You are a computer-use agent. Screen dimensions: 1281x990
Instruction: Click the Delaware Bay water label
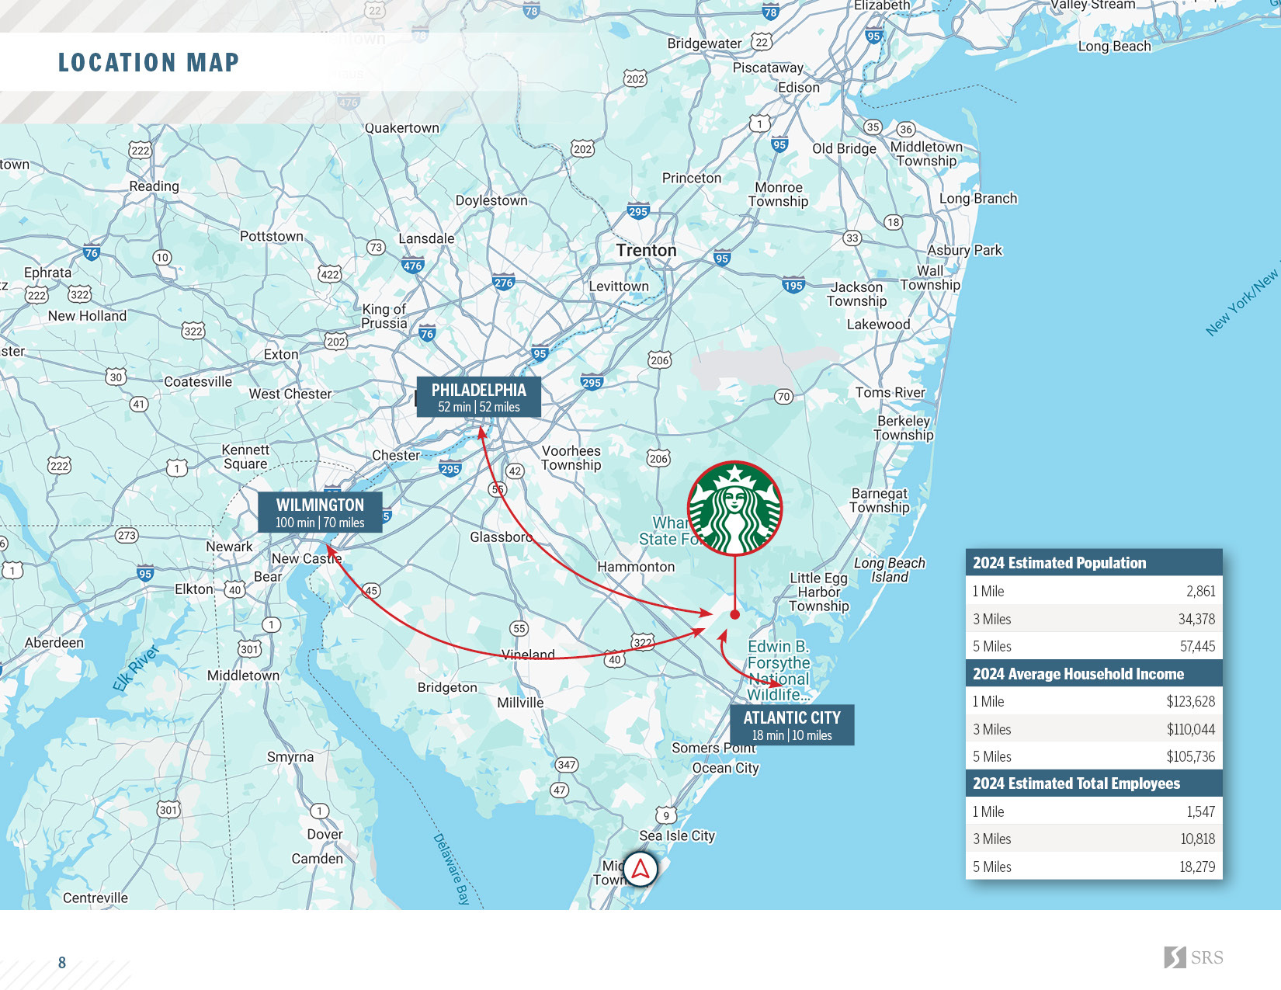pyautogui.click(x=452, y=869)
